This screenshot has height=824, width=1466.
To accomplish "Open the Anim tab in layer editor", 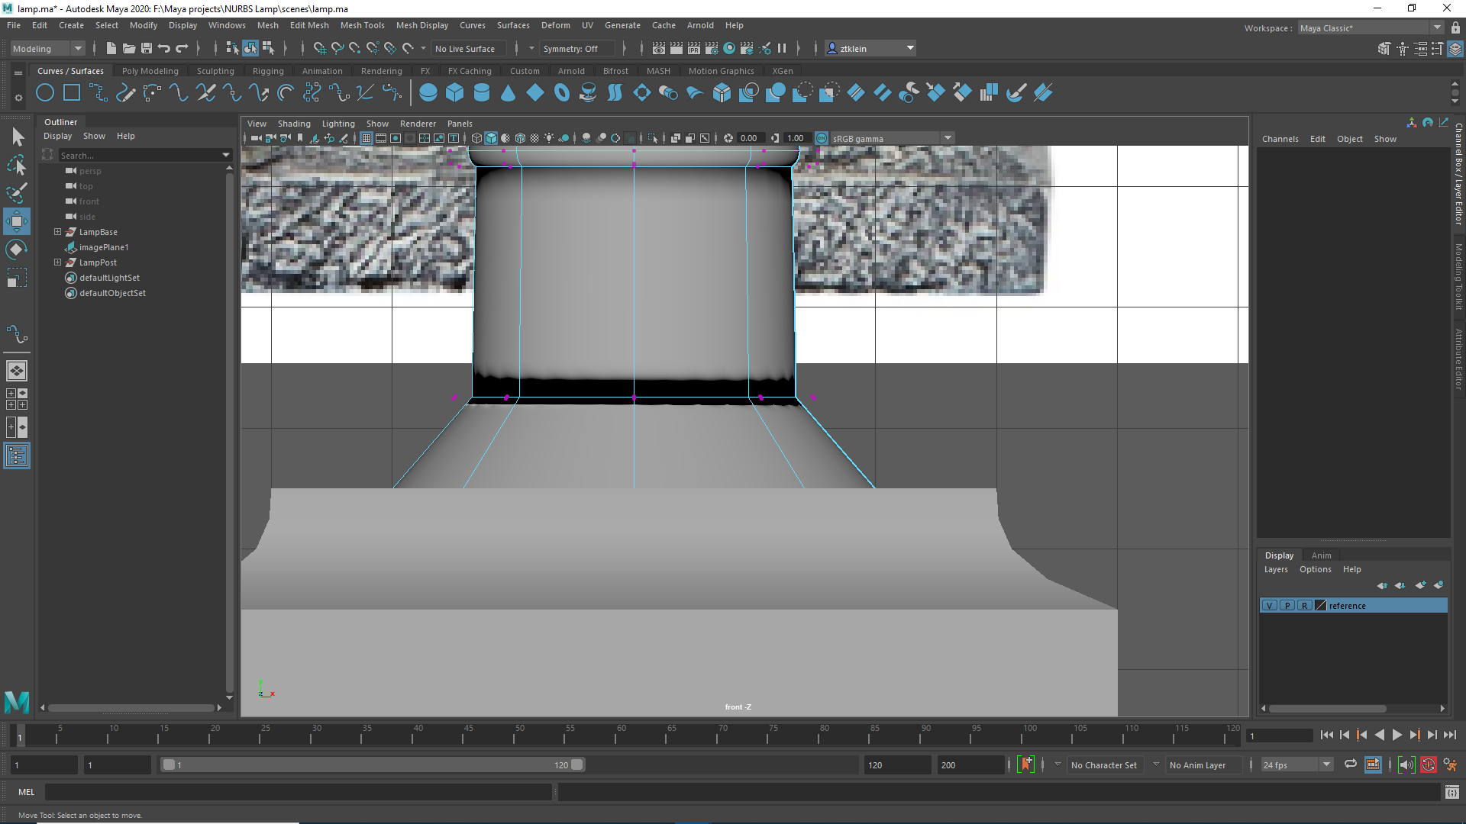I will click(1321, 555).
